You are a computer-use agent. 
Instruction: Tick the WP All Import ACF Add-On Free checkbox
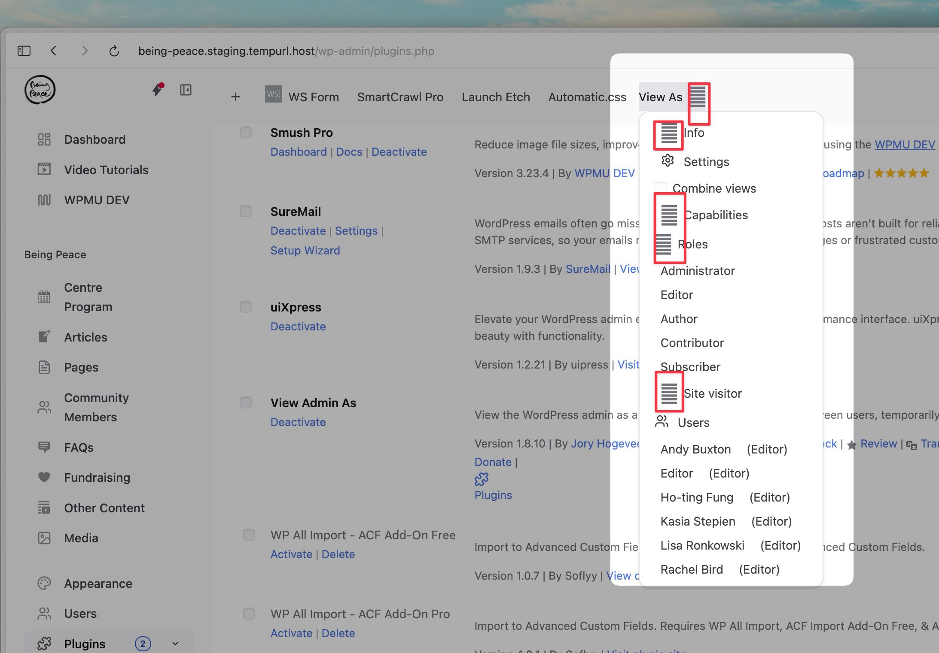249,535
